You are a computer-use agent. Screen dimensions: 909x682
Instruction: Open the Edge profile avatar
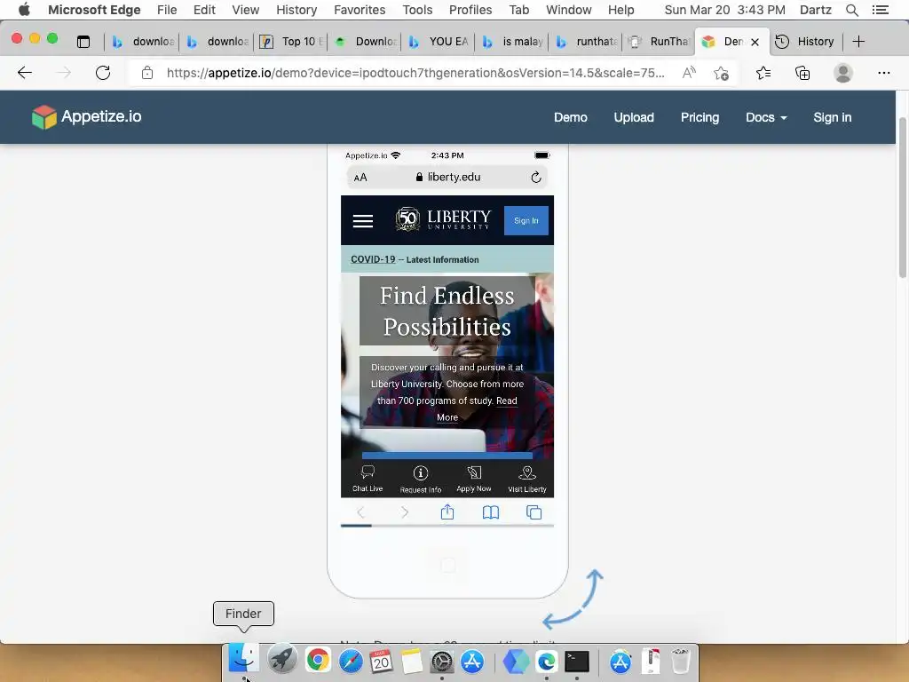click(x=843, y=73)
